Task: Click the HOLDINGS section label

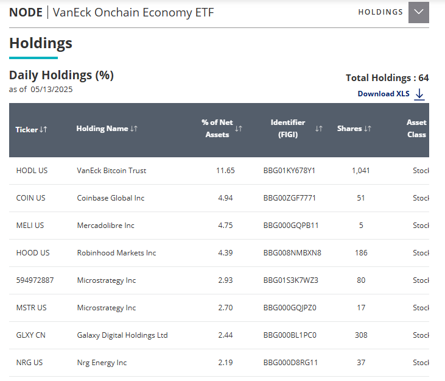Action: click(380, 12)
